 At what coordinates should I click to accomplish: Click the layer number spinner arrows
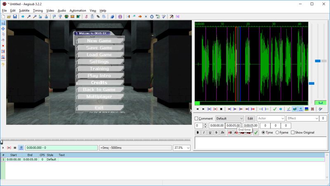click(205, 126)
